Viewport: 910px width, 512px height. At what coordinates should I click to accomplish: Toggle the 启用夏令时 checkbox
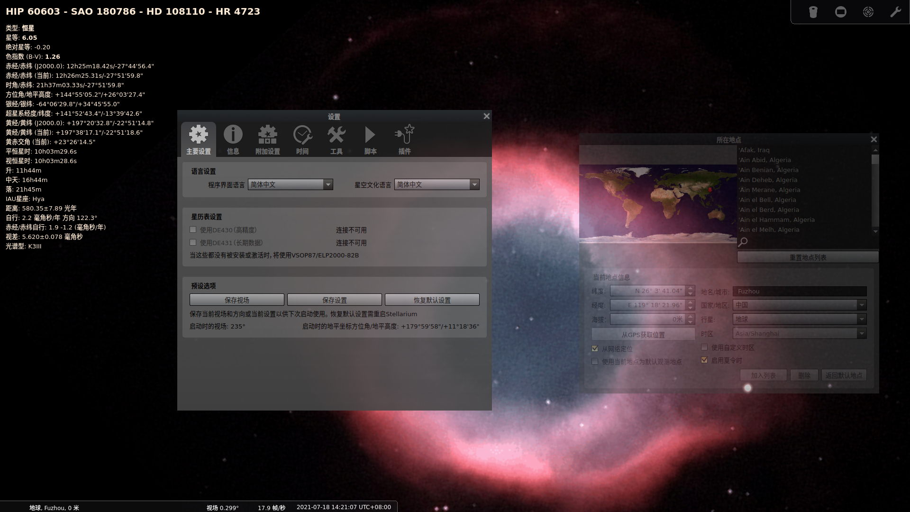704,360
